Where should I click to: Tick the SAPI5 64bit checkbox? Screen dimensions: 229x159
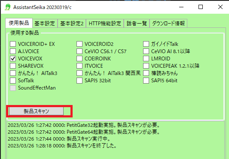coord(146,80)
